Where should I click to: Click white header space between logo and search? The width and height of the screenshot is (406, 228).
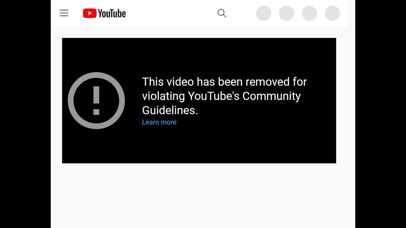point(171,13)
